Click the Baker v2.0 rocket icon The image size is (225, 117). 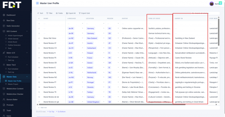click(4, 53)
